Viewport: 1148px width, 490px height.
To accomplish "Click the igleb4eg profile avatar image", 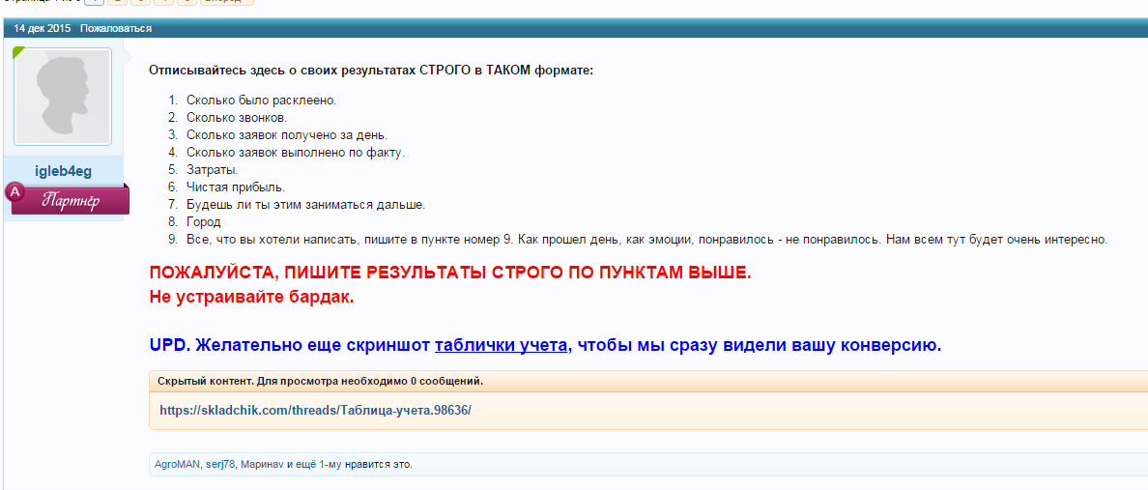I will tap(63, 97).
